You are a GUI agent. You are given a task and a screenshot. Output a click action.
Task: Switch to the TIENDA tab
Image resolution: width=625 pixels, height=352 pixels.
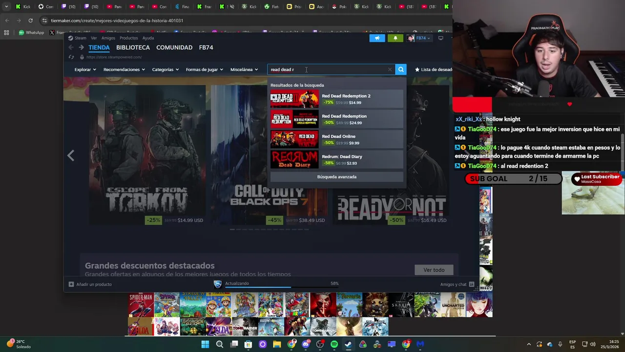pos(99,47)
